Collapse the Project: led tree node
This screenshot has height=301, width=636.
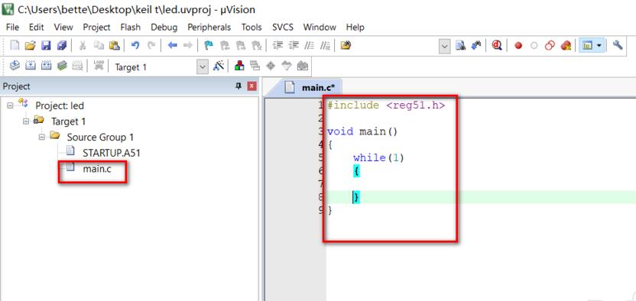(10, 105)
